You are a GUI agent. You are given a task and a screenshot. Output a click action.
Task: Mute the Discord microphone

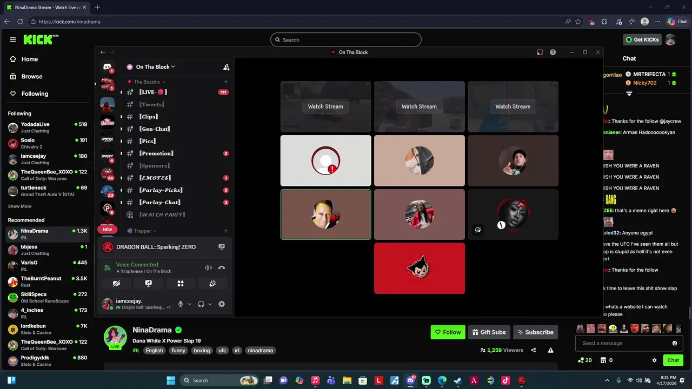[181, 304]
